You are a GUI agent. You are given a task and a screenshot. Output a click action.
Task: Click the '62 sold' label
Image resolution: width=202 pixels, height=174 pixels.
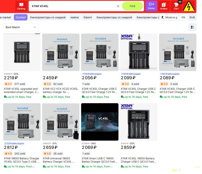coord(58,84)
